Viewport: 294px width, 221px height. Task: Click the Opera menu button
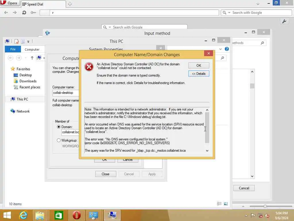[x=10, y=3]
